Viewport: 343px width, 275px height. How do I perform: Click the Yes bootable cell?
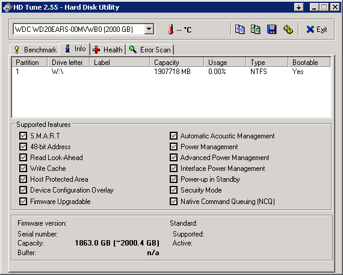pos(298,72)
